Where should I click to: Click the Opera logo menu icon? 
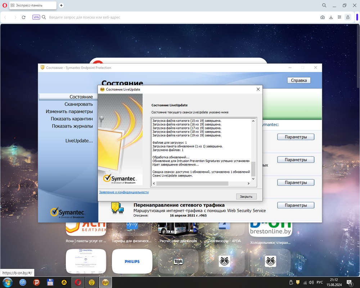pyautogui.click(x=5, y=5)
